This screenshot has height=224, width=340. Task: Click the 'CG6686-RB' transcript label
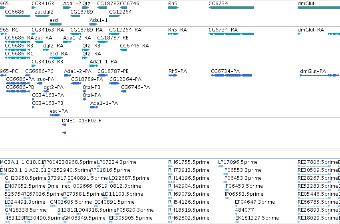[19, 45]
